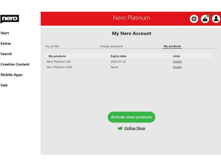Open the Online Shop link
This screenshot has height=166, width=221.
pyautogui.click(x=135, y=128)
